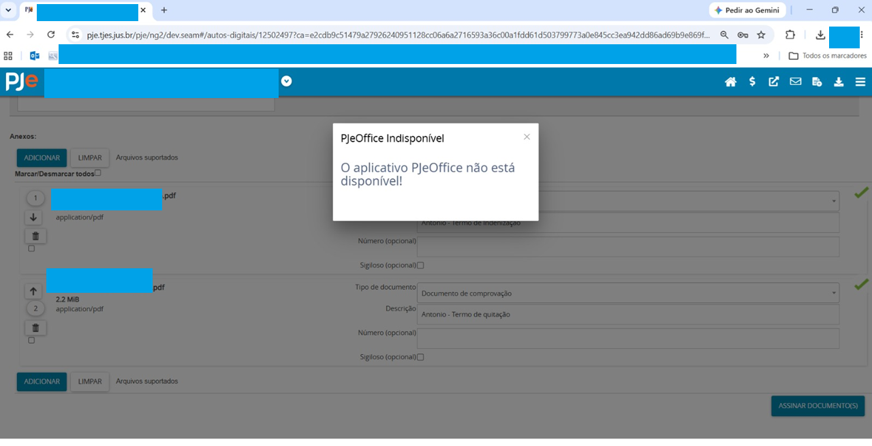The image size is (872, 446).
Task: Click the download icon in PJe header
Action: pos(839,82)
